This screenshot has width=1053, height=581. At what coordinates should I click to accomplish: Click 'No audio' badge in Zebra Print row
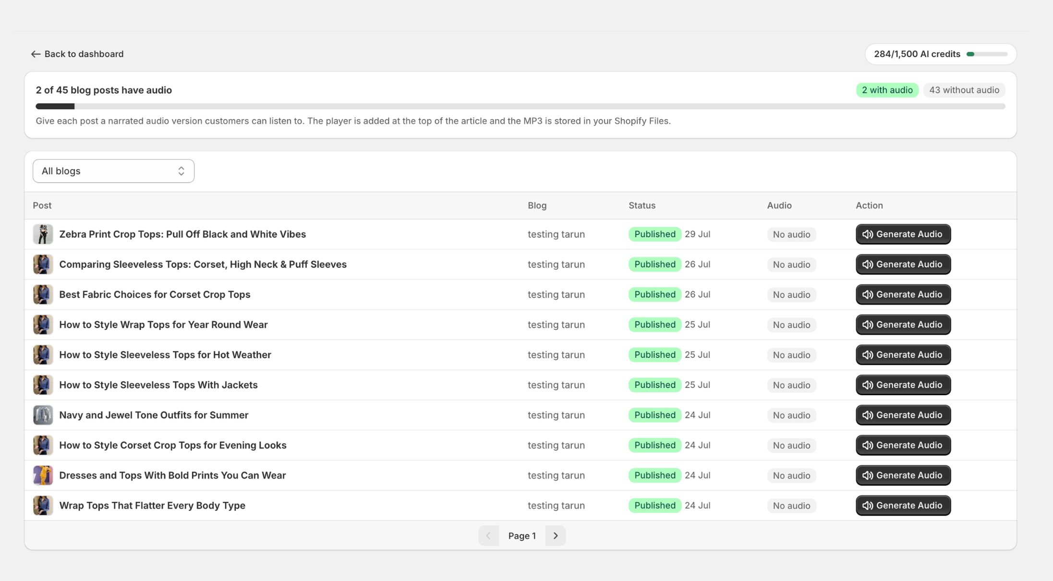coord(791,234)
